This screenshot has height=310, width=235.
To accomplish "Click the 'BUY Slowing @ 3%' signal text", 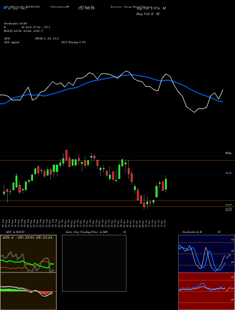I will tap(74, 42).
